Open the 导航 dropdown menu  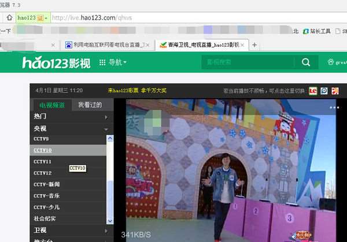coord(113,62)
